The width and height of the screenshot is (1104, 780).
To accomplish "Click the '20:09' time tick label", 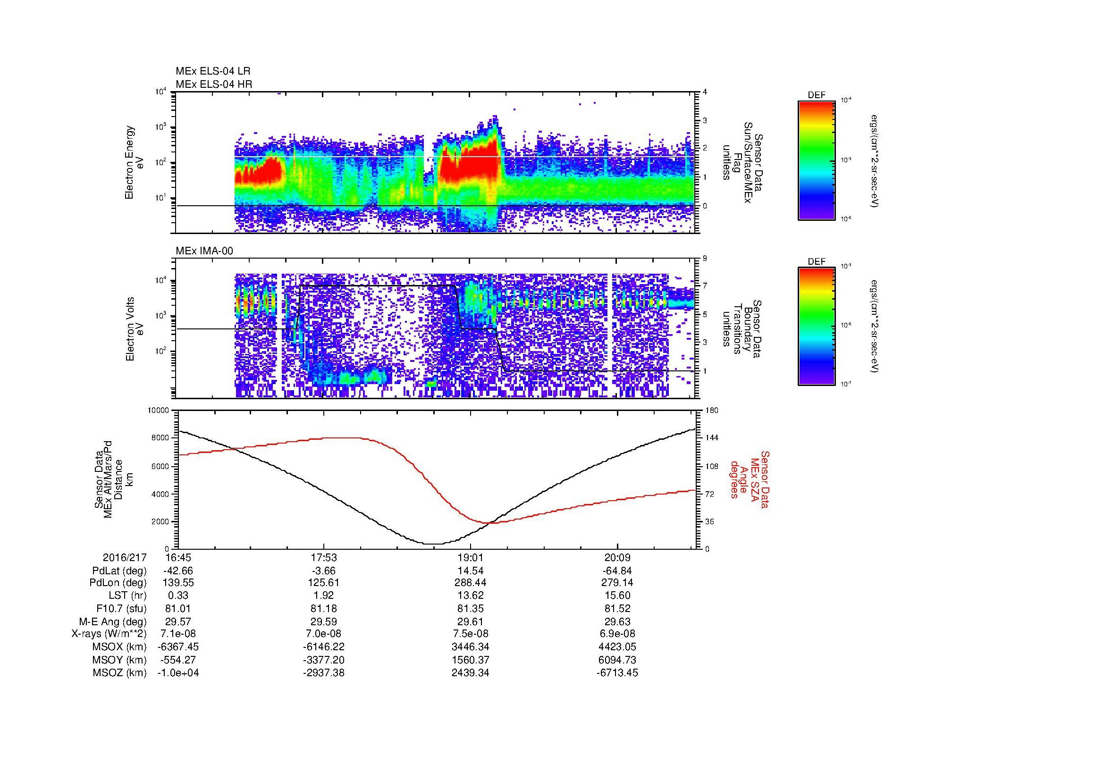I will (617, 558).
